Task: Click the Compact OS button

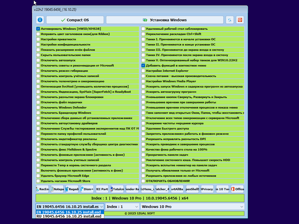Action: coord(75,20)
